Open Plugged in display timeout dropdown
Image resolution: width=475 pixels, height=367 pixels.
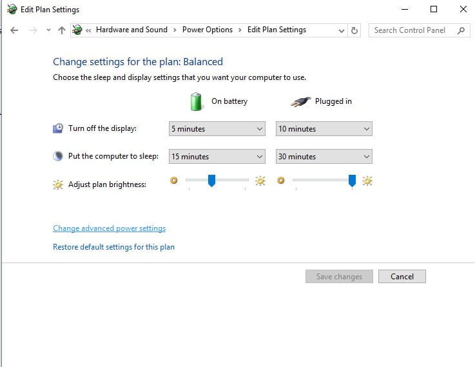pos(324,129)
